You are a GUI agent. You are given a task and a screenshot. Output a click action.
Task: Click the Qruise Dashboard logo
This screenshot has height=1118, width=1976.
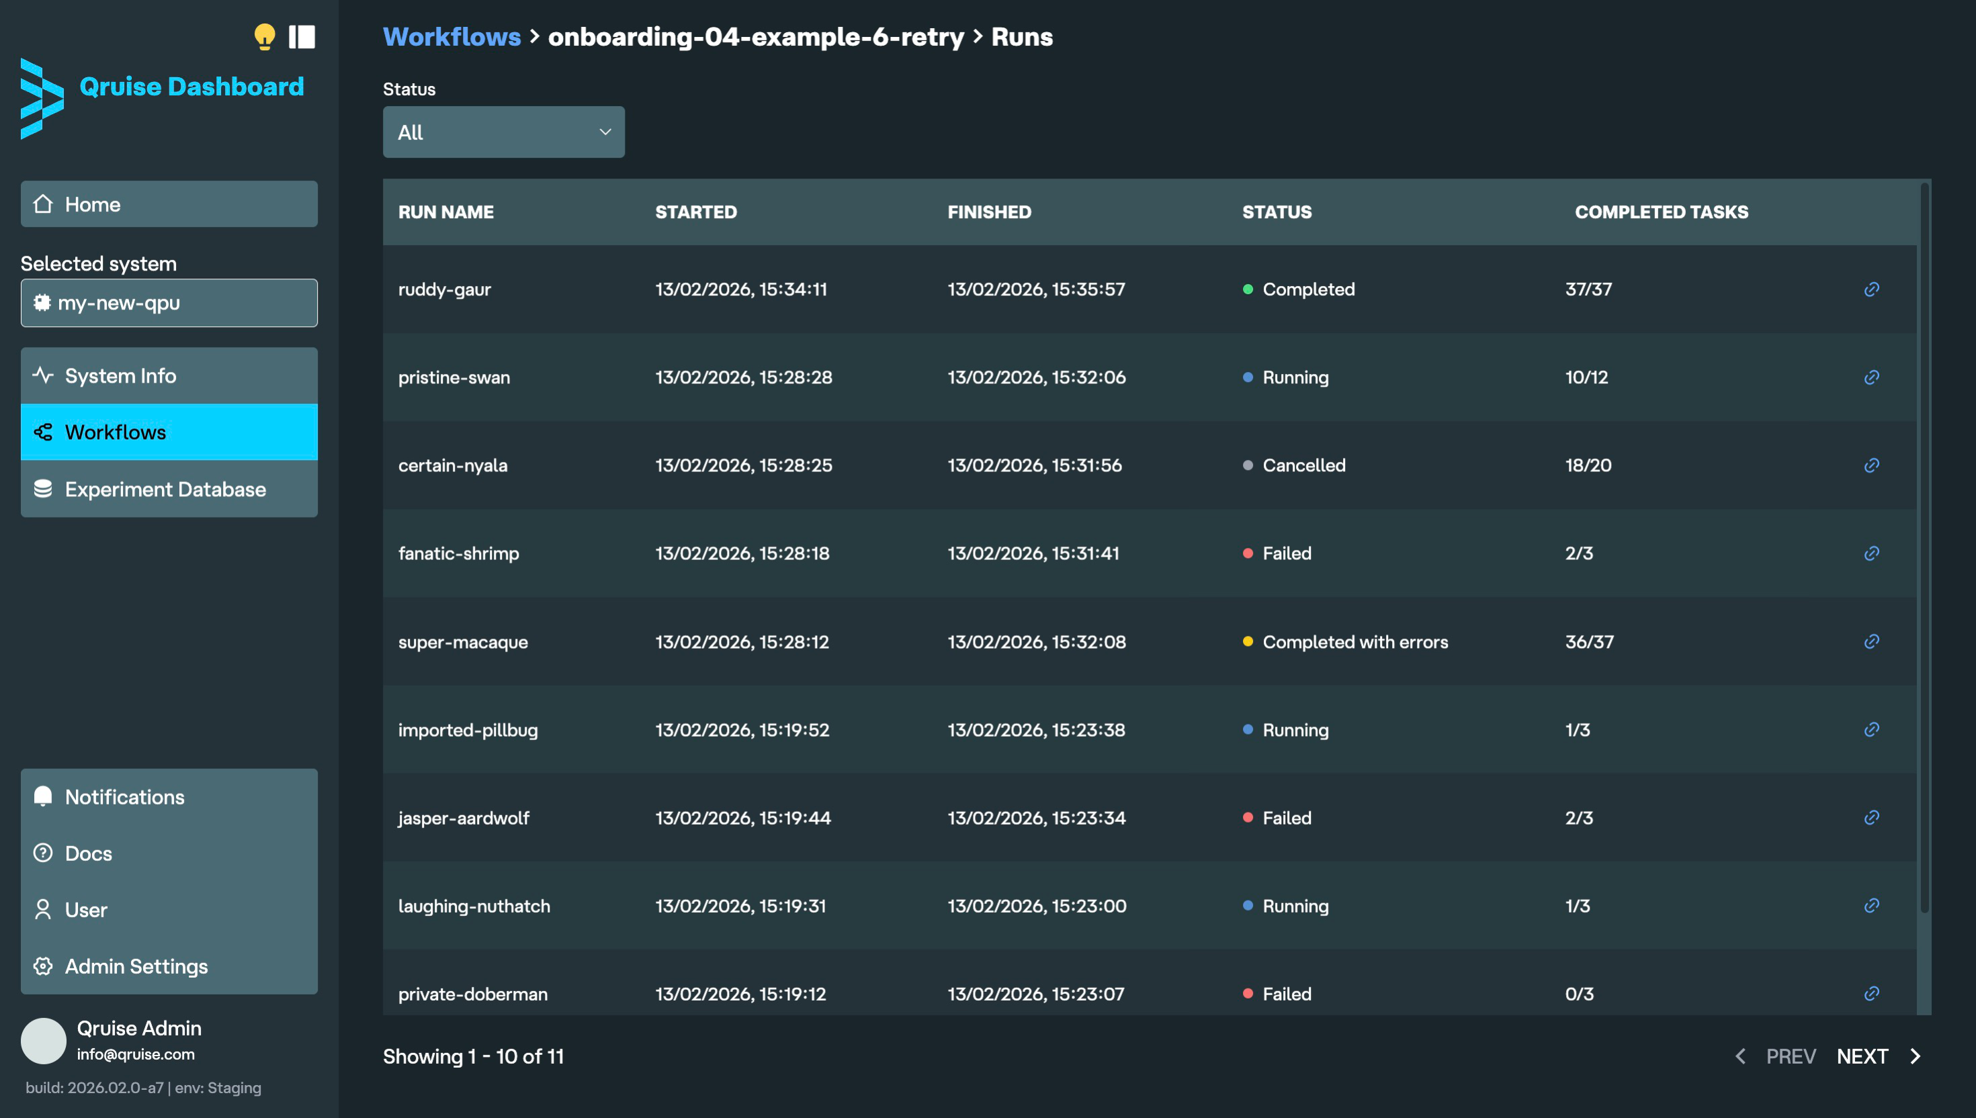coord(42,98)
